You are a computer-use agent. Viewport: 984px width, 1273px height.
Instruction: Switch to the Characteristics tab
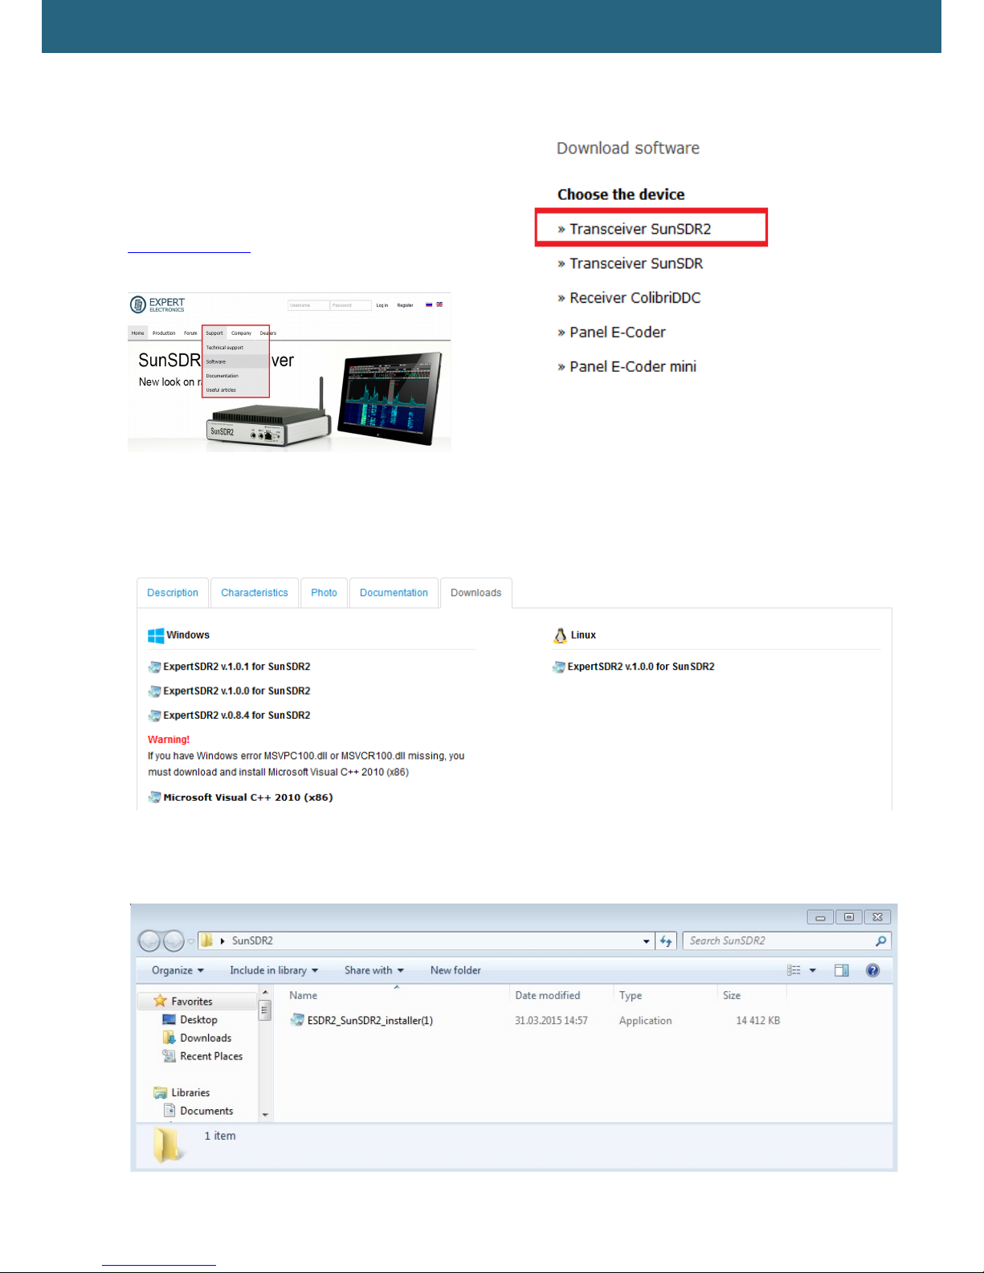tap(255, 593)
